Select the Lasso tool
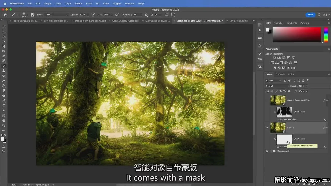Screen dimensions: 331x186 tap(4, 36)
